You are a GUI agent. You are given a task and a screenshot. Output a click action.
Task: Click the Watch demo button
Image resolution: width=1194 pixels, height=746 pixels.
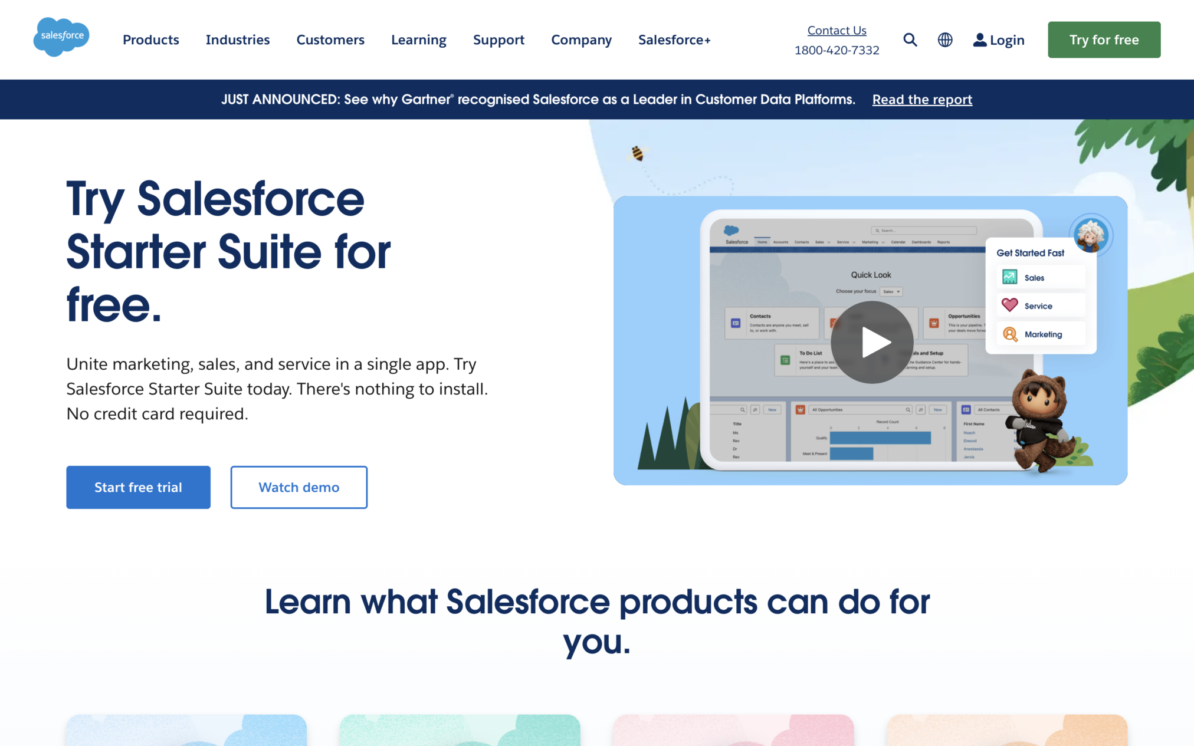point(298,487)
